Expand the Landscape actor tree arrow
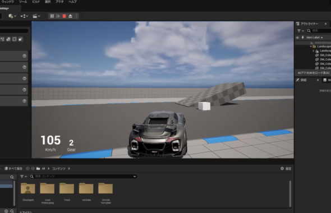The image size is (331, 213). coord(314,51)
